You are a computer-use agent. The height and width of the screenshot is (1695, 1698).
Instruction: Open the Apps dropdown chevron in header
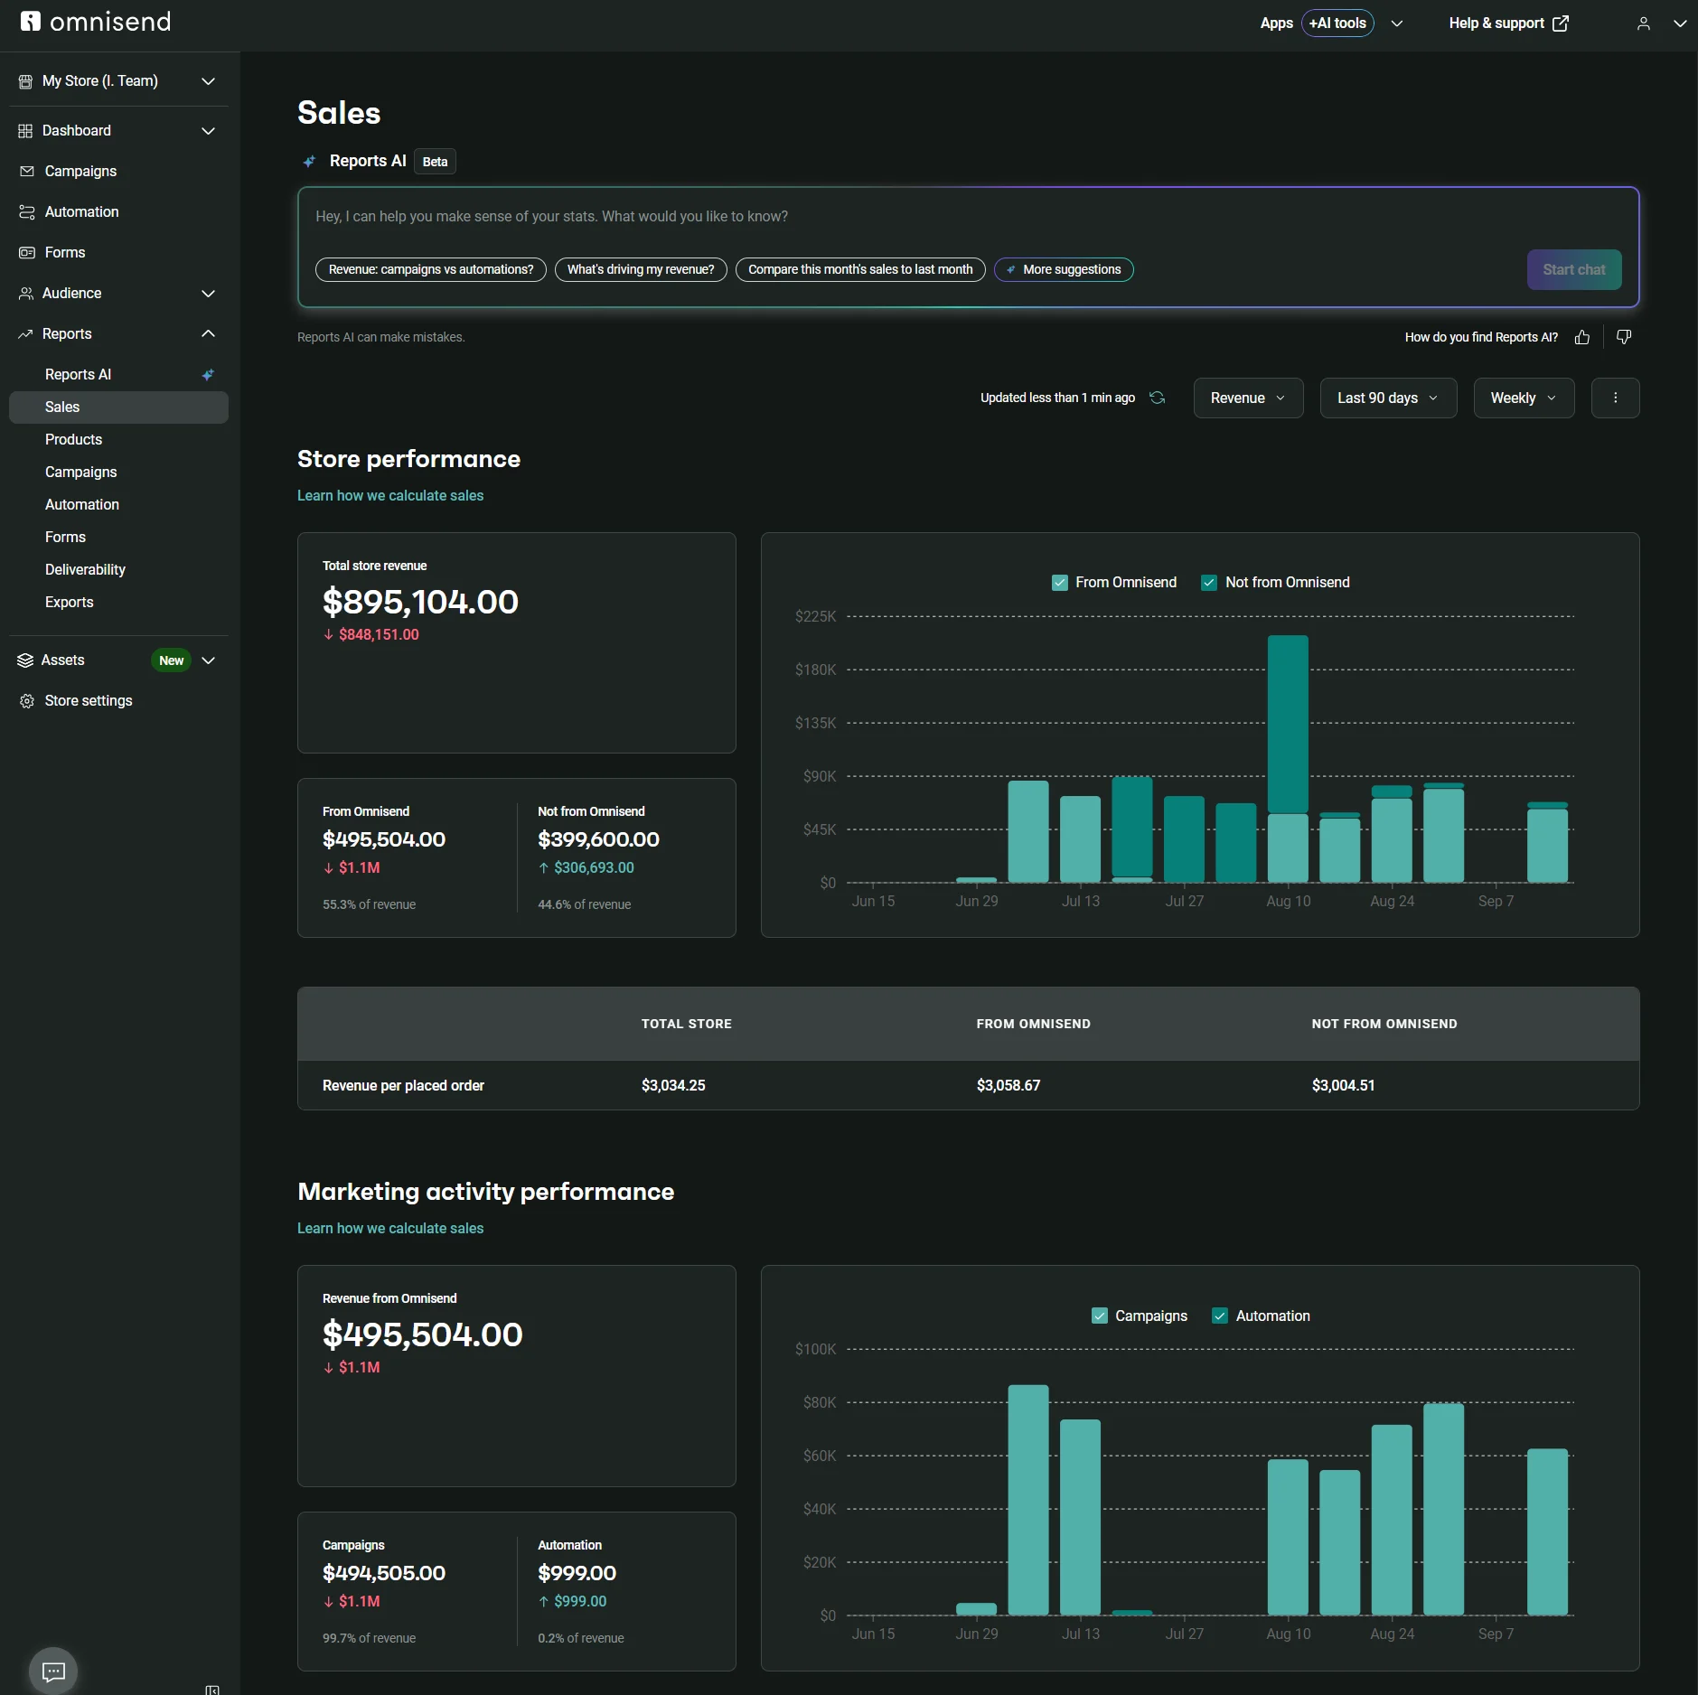pos(1397,23)
